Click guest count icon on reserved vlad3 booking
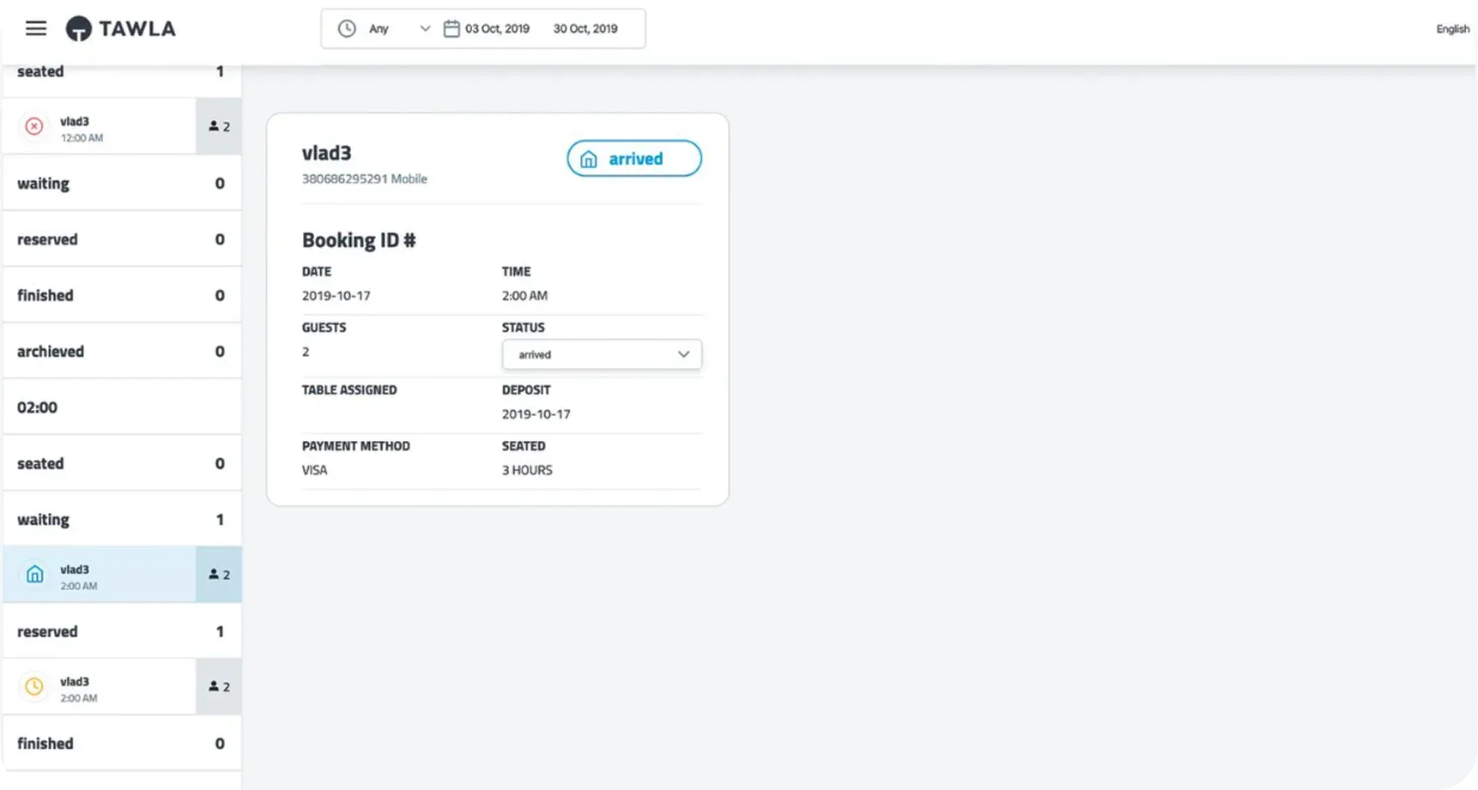The image size is (1478, 790). pos(219,687)
